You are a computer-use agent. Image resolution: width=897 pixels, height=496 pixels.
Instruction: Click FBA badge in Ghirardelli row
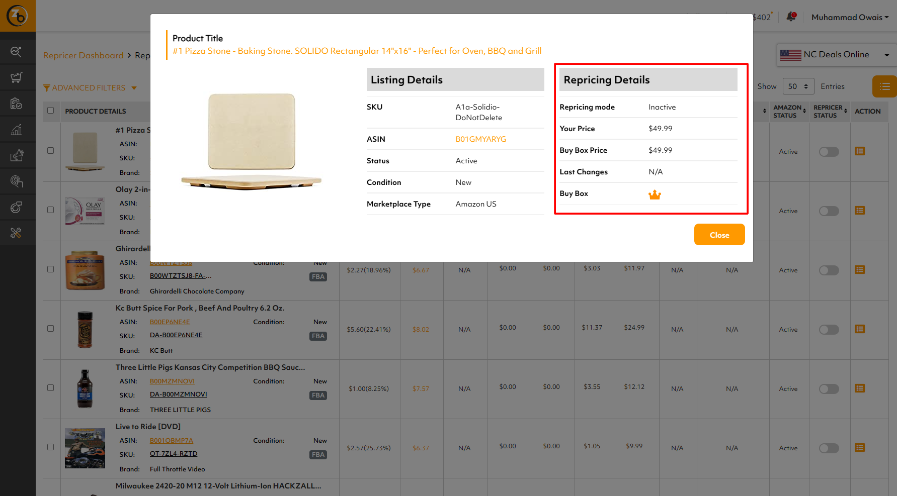pyautogui.click(x=318, y=277)
